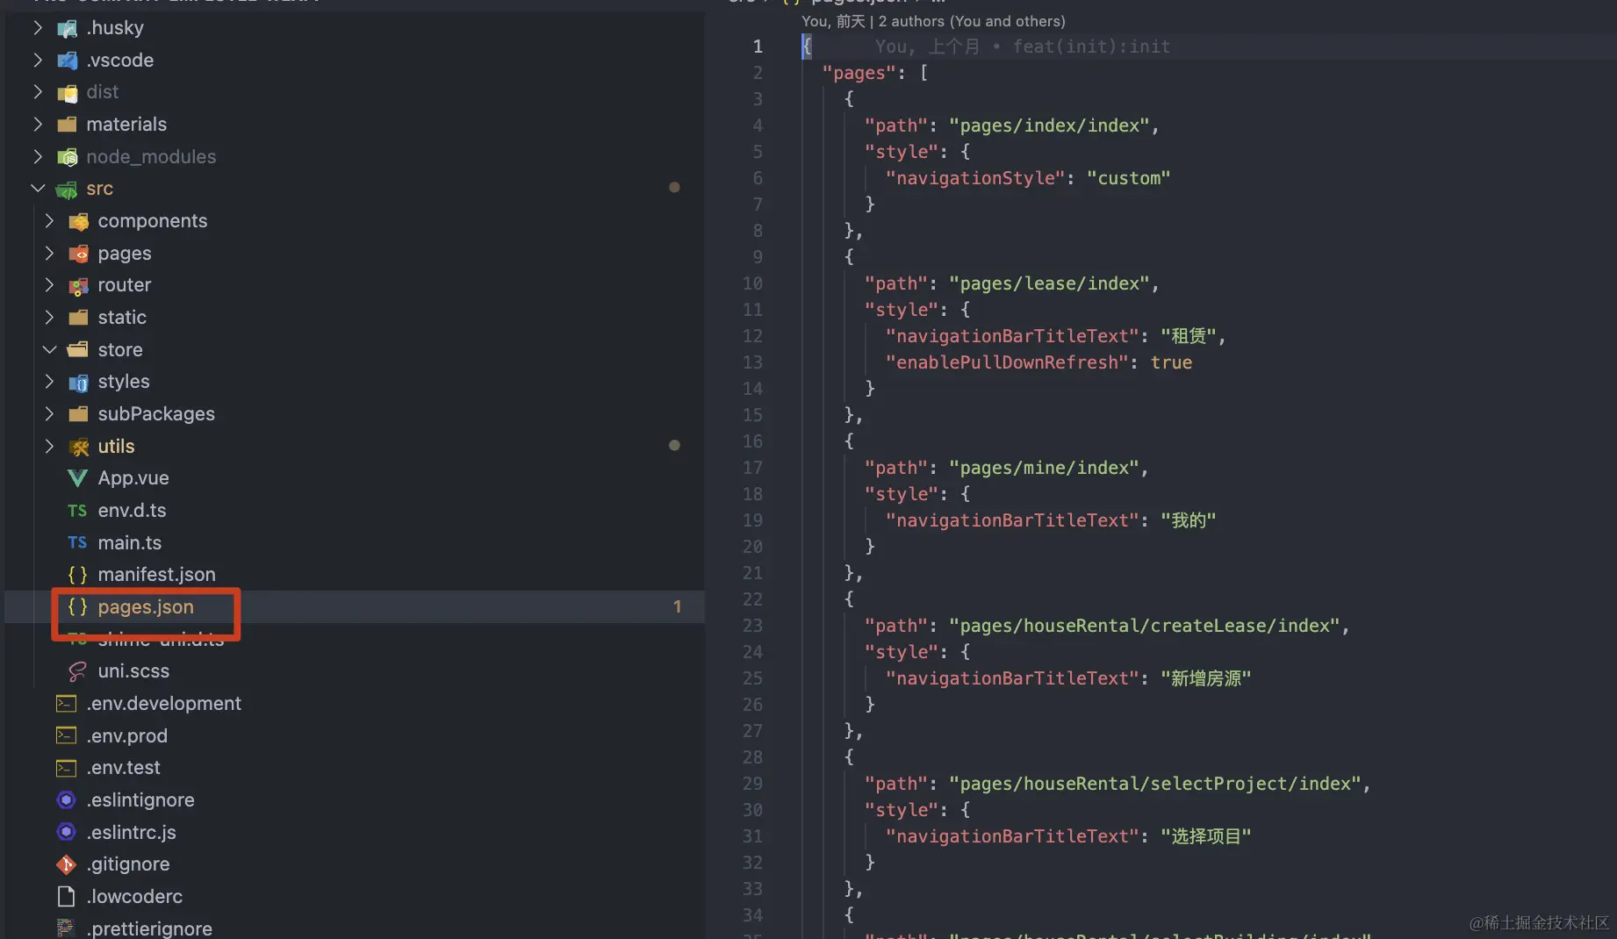Expand the node_modules folder chevron
The width and height of the screenshot is (1617, 939).
click(38, 156)
